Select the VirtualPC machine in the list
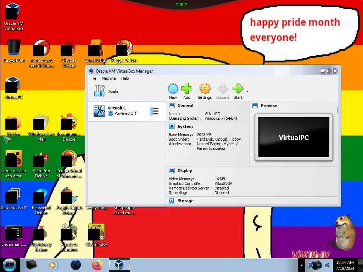363x272 pixels. click(x=127, y=111)
